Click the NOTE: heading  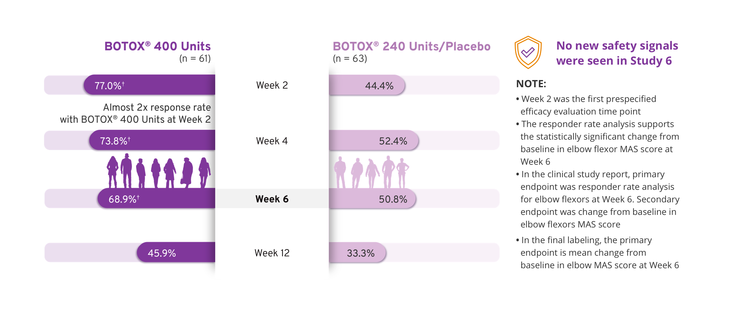(531, 84)
